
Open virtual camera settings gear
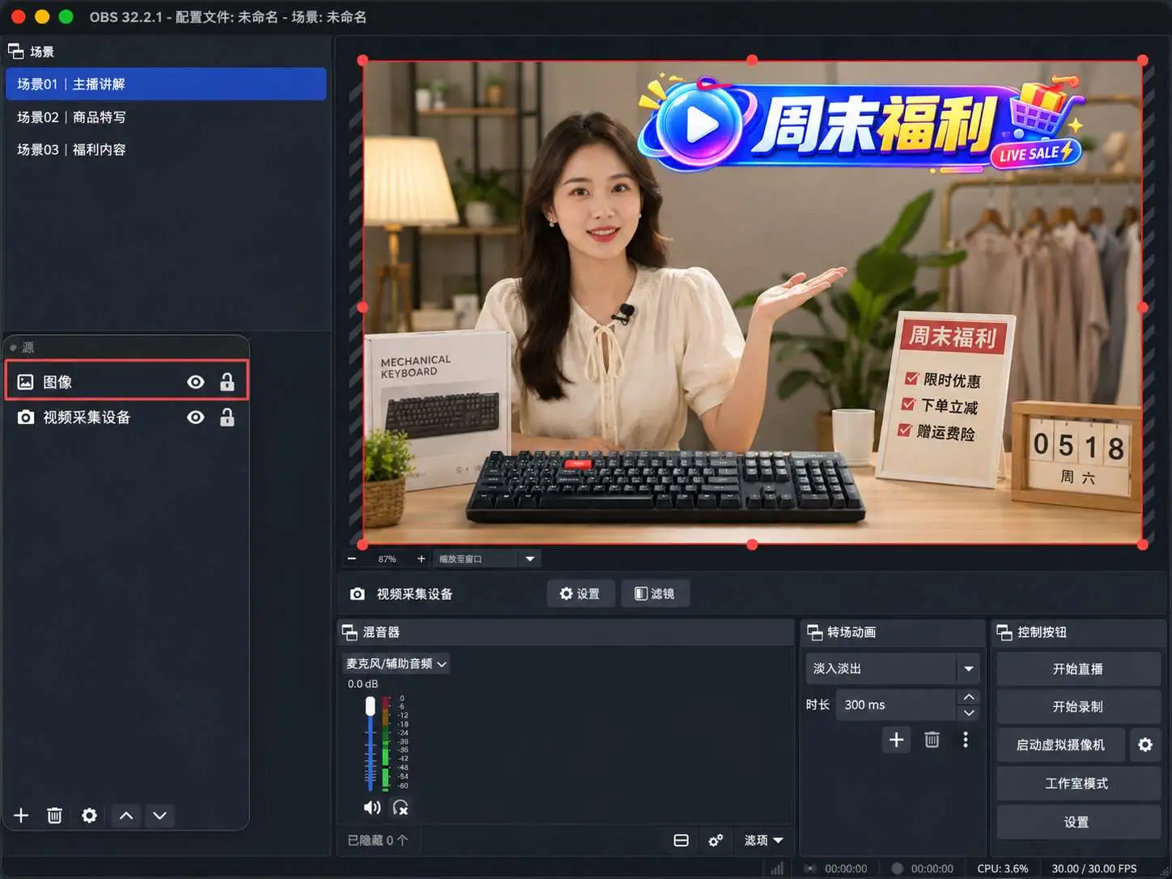click(x=1145, y=745)
